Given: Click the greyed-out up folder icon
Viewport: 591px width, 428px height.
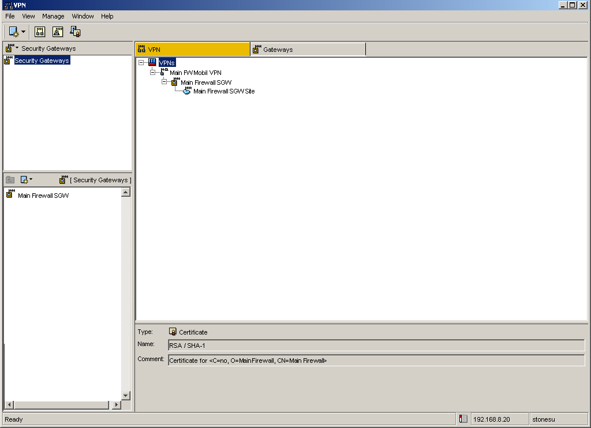Looking at the screenshot, I should [x=10, y=180].
